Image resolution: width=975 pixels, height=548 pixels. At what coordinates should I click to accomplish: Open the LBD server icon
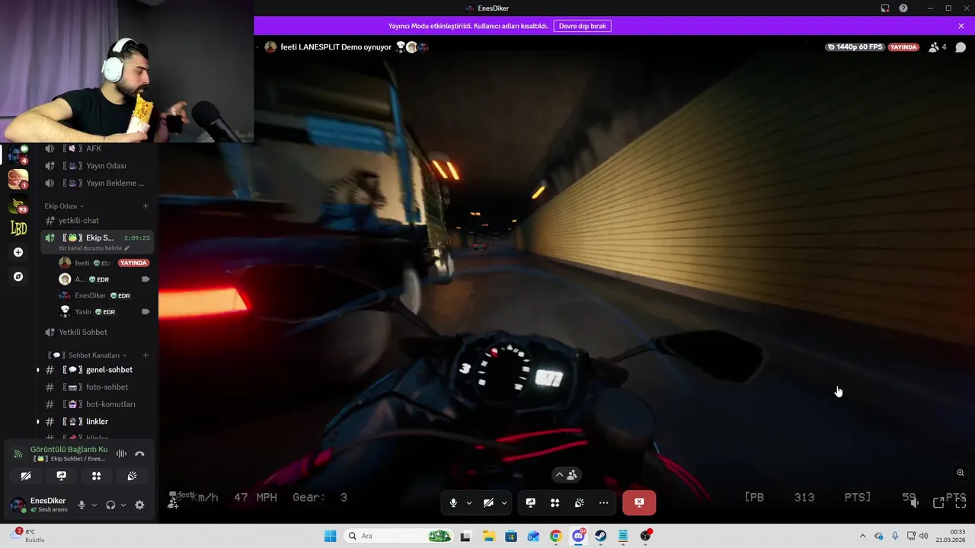[18, 228]
